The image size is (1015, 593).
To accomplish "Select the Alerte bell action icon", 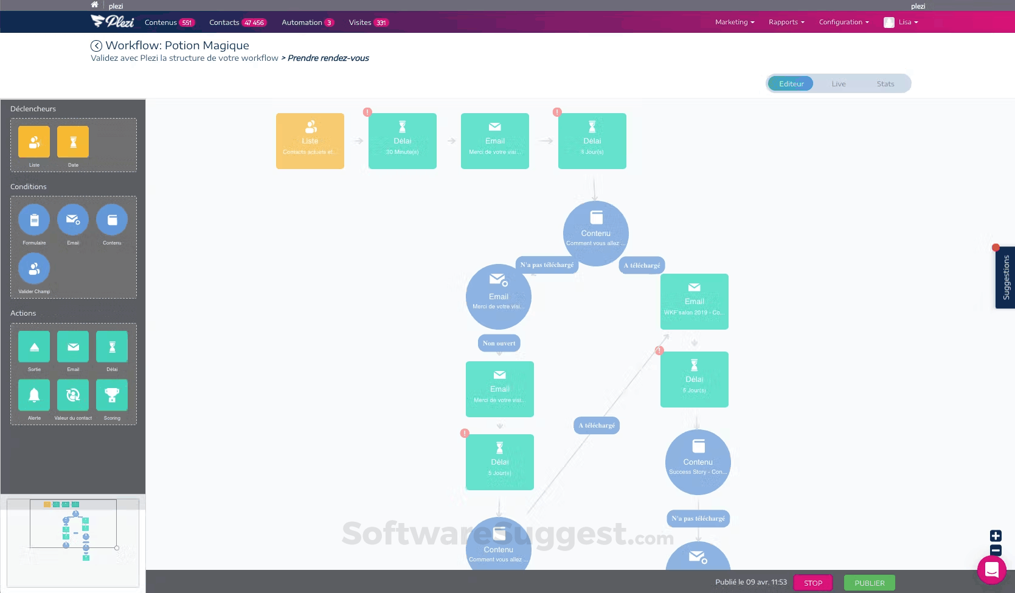I will pyautogui.click(x=34, y=395).
